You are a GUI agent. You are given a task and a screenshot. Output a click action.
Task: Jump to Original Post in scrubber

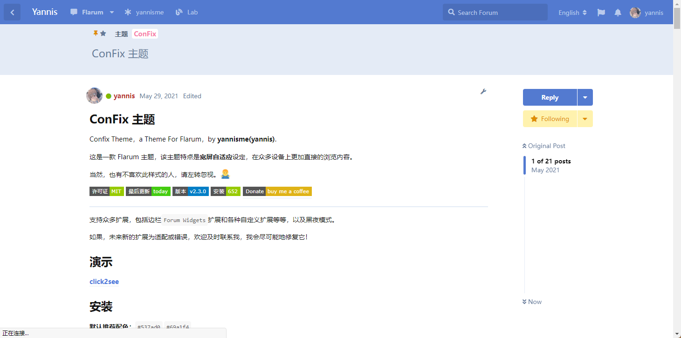point(544,146)
